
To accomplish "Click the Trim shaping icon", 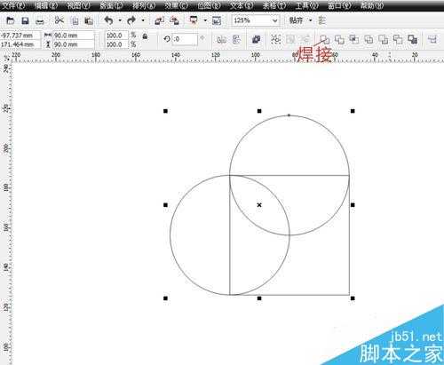I will [x=339, y=39].
